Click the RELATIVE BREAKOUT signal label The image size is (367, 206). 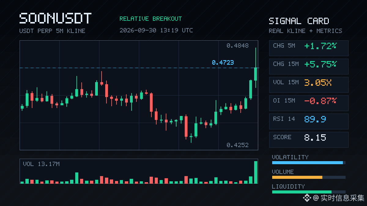[x=150, y=19]
